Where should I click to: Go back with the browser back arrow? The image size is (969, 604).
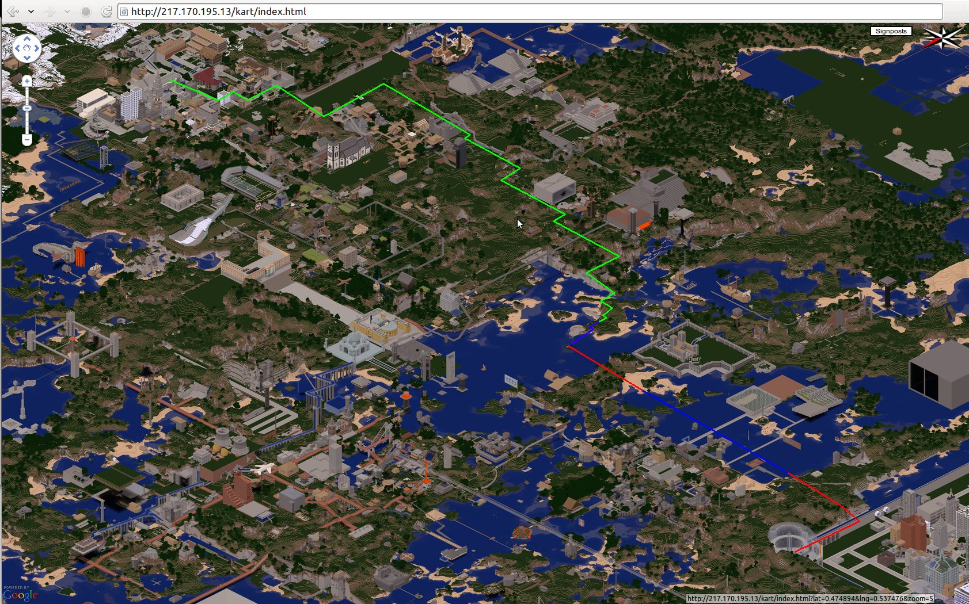click(13, 11)
